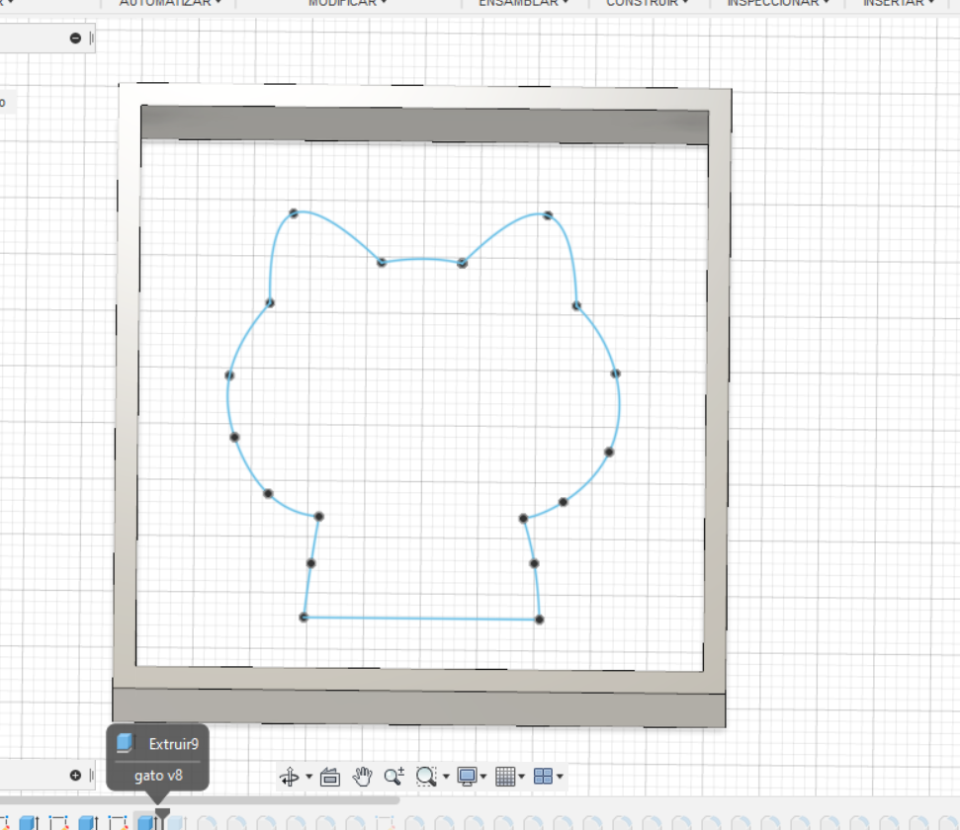This screenshot has height=830, width=960.
Task: Click the comments panel resize grip
Action: (91, 776)
